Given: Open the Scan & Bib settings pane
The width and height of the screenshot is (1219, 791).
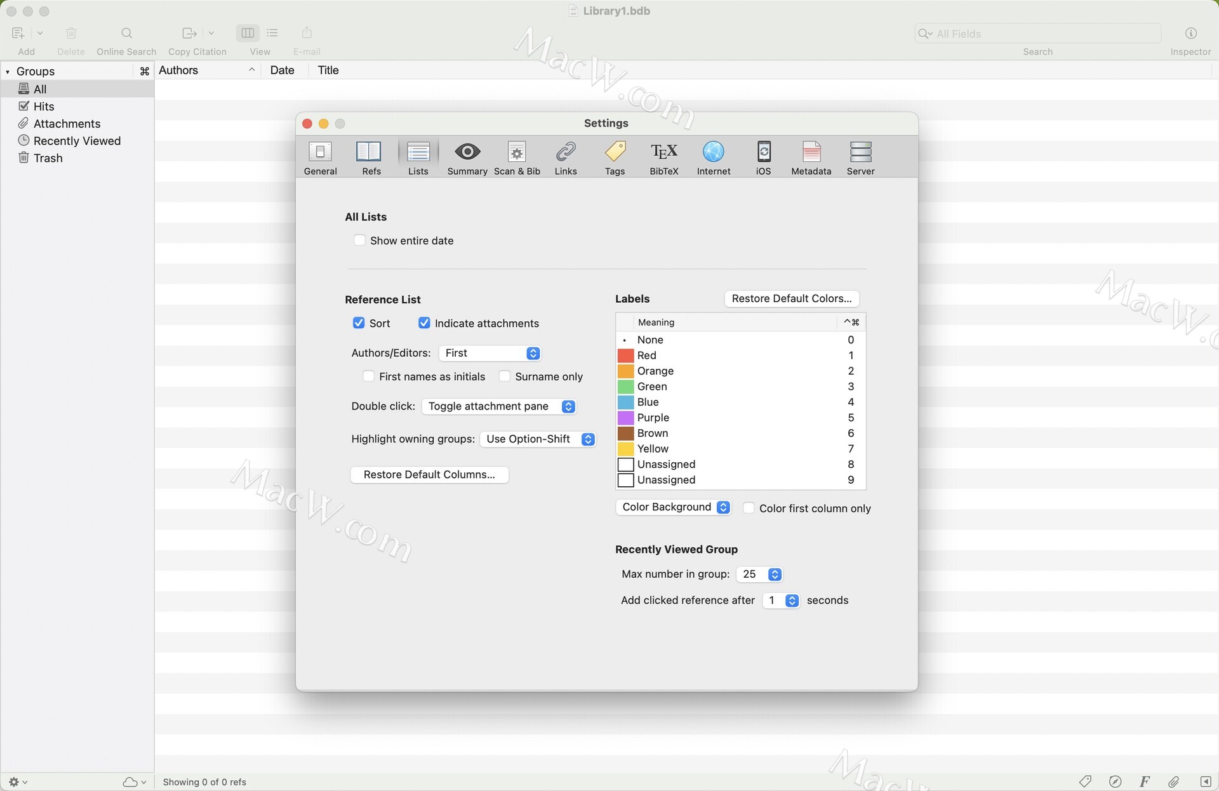Looking at the screenshot, I should coord(517,157).
